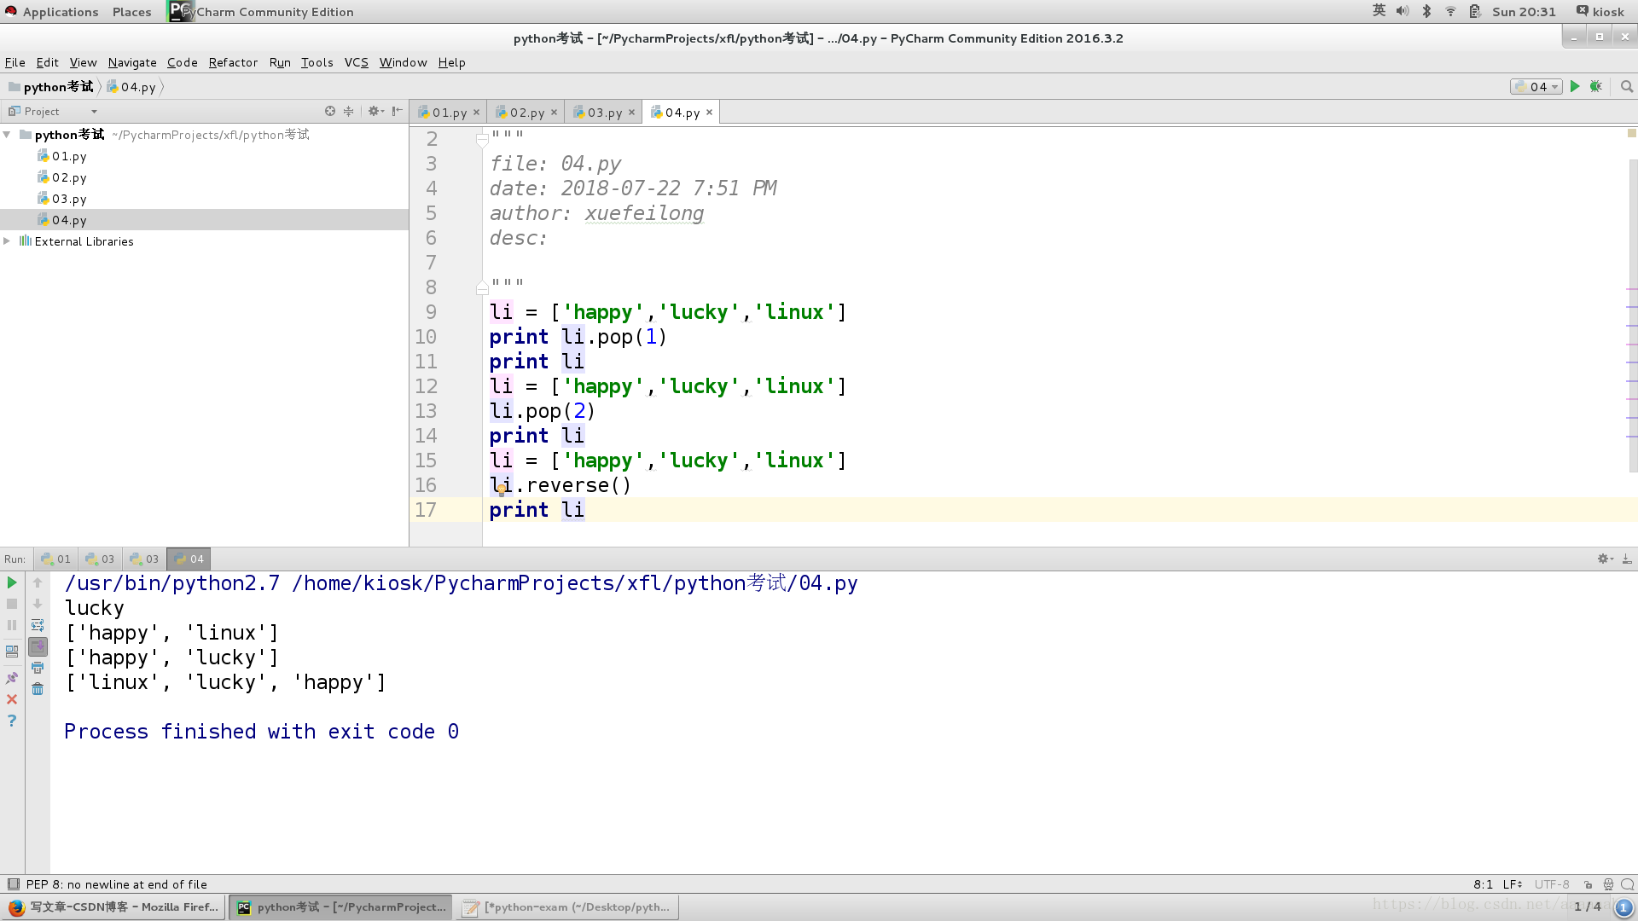Print the Run console output
The height and width of the screenshot is (921, 1638).
[38, 668]
